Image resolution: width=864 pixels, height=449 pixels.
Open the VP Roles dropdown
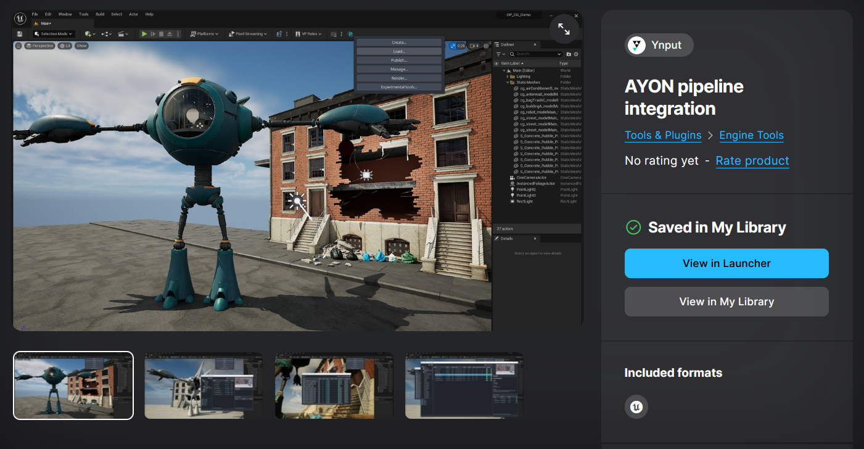[307, 34]
